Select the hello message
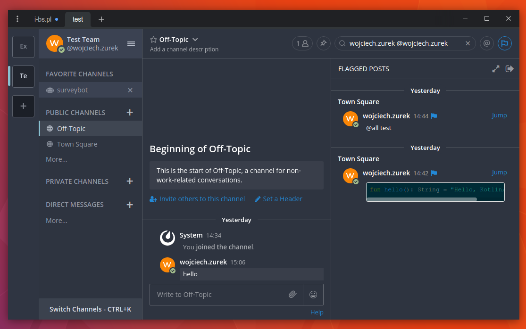 [x=251, y=274]
